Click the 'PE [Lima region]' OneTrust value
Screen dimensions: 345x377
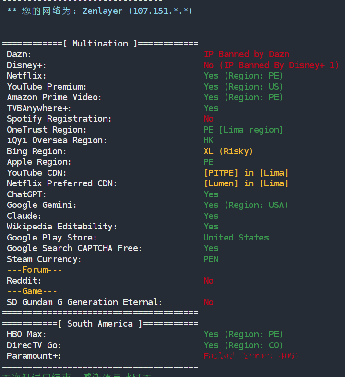tap(243, 130)
